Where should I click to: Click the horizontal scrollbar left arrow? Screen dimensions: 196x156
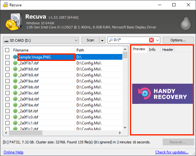click(6, 133)
